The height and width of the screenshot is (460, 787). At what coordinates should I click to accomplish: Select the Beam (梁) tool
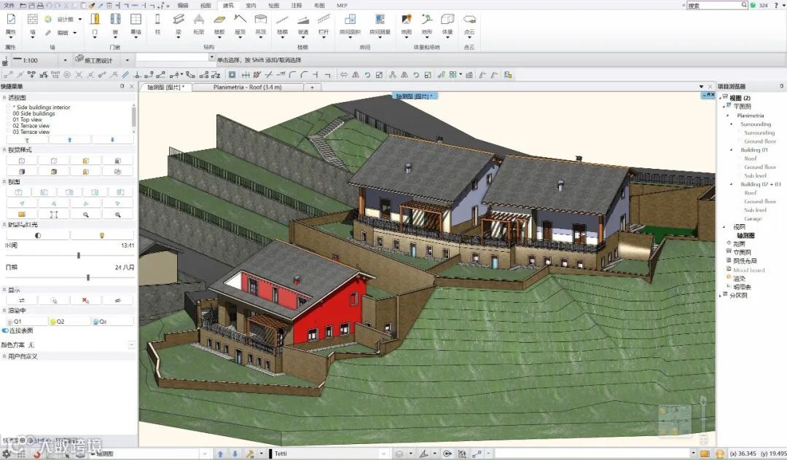click(x=179, y=25)
